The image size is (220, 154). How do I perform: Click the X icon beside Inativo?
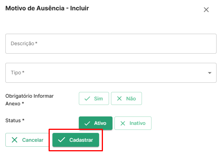123,123
